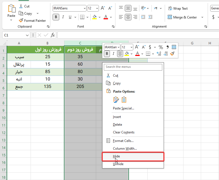The width and height of the screenshot is (219, 180).
Task: Click Increase Decimal in the mini toolbar
Action: pyautogui.click(x=159, y=54)
